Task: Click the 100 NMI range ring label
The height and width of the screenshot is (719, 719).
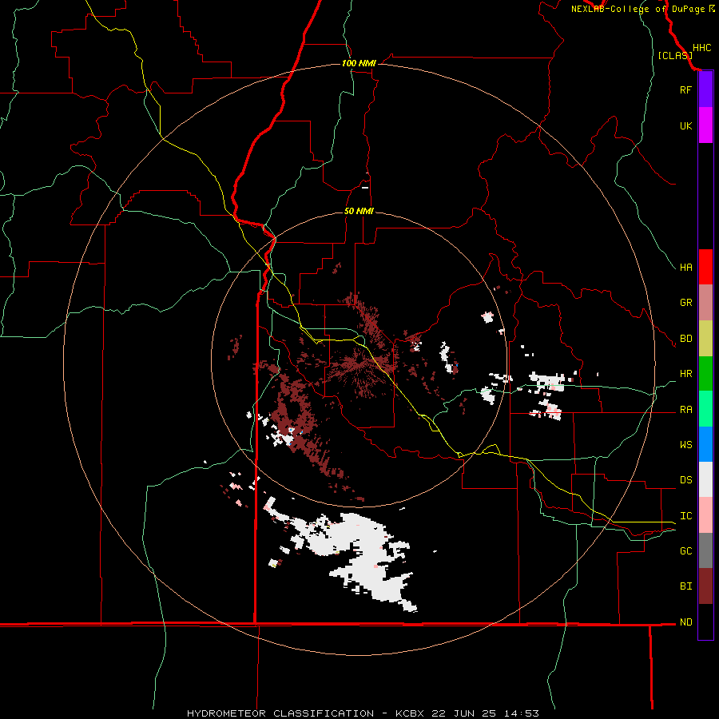Action: tap(359, 63)
